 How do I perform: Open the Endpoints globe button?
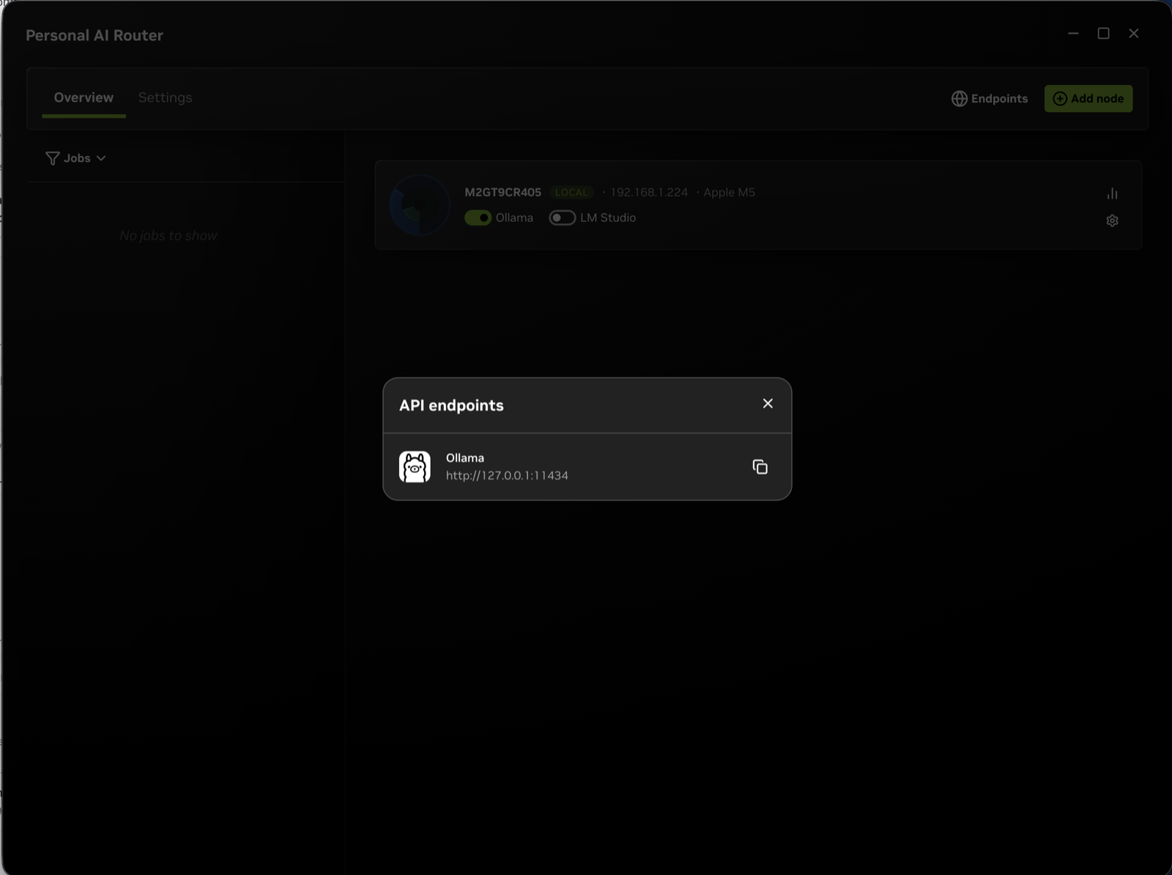tap(990, 98)
